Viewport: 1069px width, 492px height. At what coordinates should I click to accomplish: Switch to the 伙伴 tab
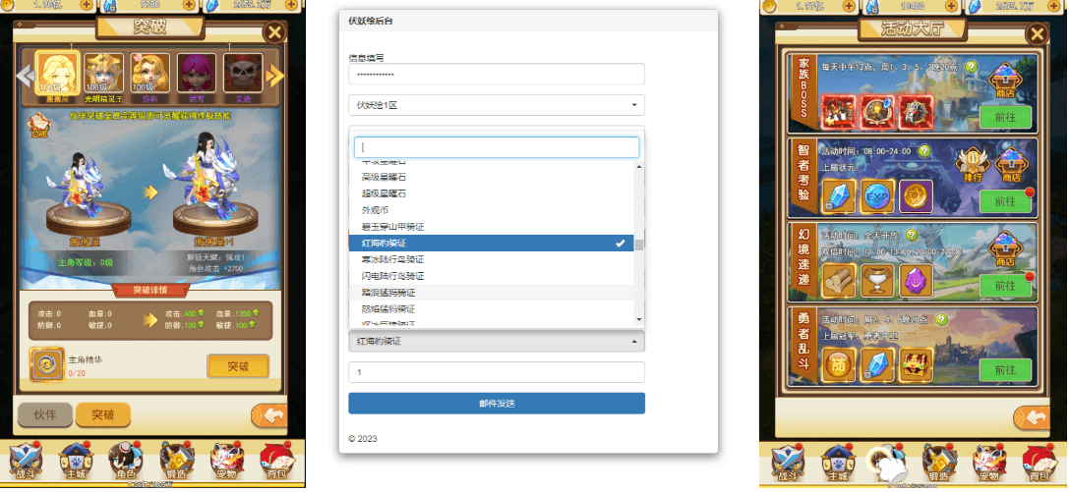point(45,414)
